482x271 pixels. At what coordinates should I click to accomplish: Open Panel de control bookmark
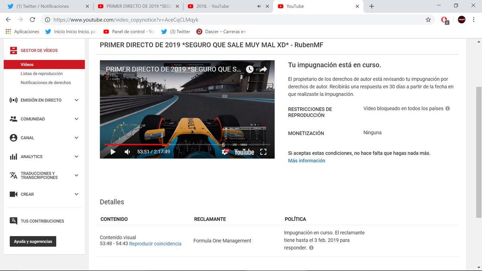129,31
